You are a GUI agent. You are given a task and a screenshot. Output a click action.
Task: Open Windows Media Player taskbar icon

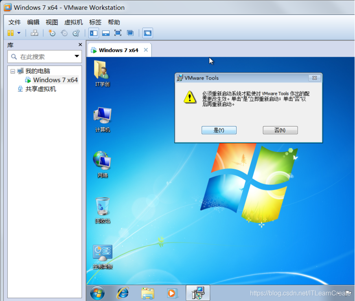pyautogui.click(x=172, y=293)
